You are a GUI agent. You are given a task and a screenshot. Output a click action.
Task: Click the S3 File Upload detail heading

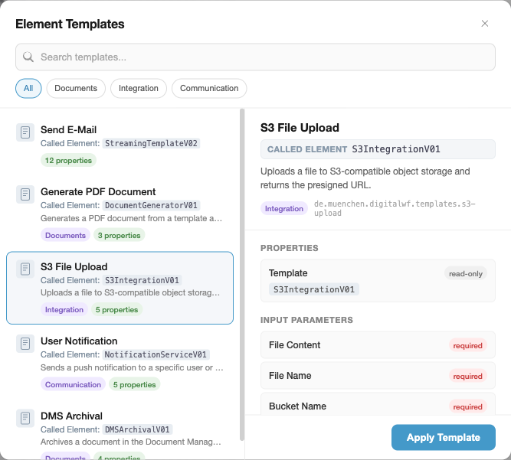coord(300,128)
